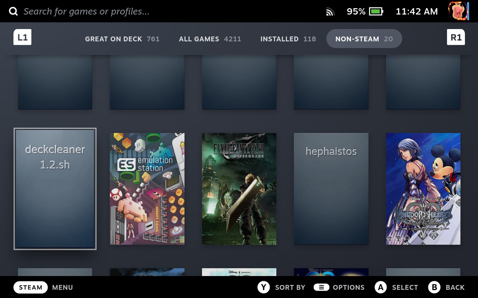Click the Menu label beside Steam

coord(63,288)
